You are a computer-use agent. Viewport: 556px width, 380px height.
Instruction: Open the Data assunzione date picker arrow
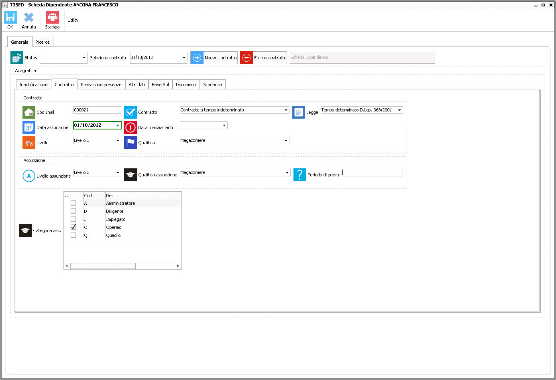[x=118, y=125]
